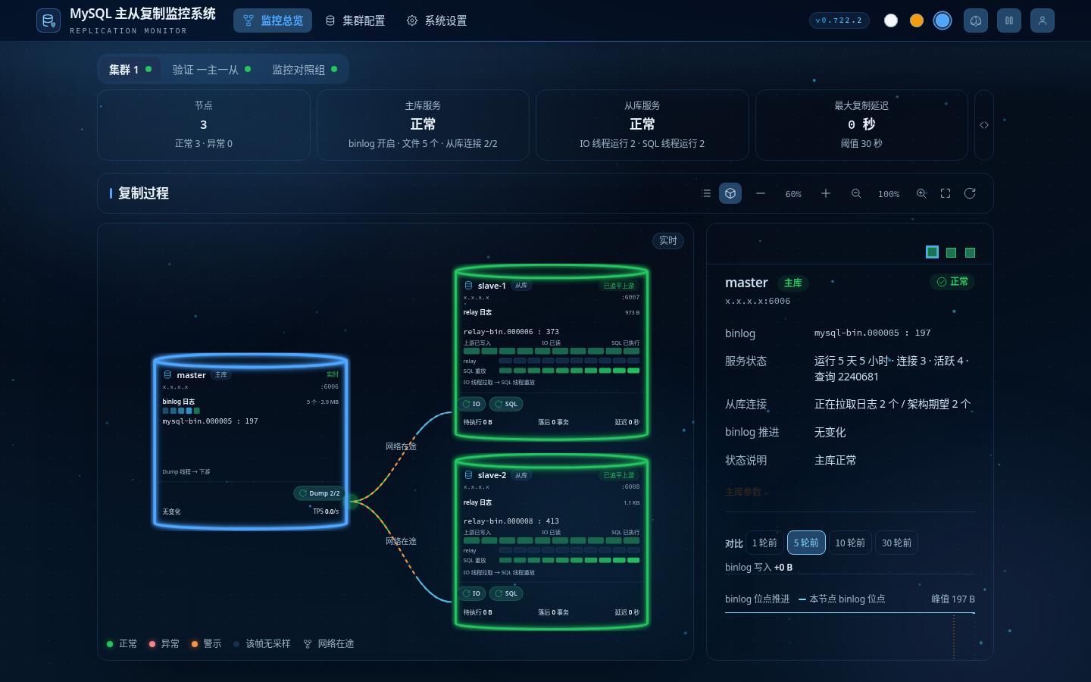1091x682 pixels.
Task: Click the 主库 role tag beside master
Action: click(x=792, y=283)
